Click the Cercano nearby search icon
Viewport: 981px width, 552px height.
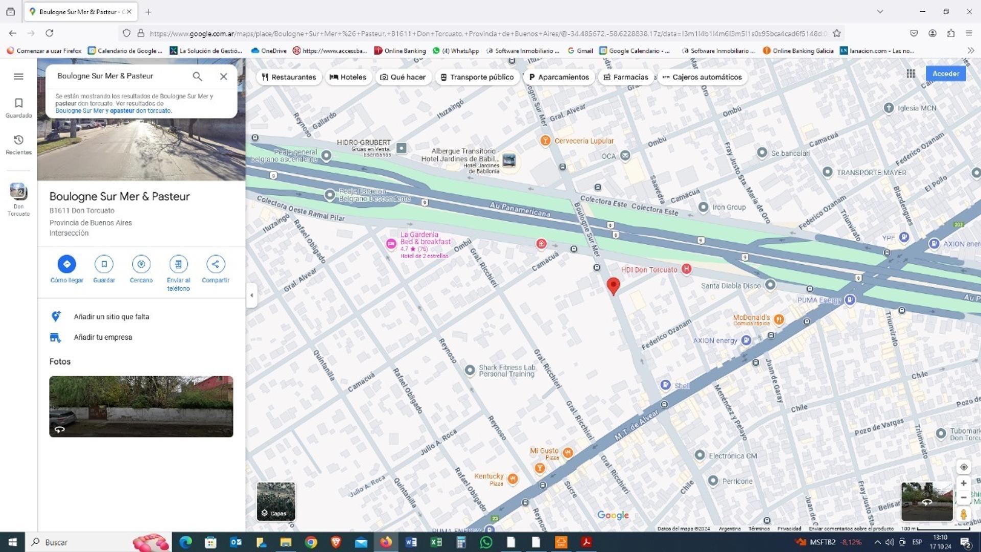(141, 264)
